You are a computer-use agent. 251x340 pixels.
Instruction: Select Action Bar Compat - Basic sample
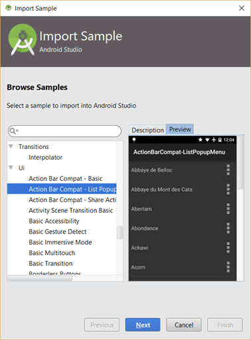[66, 178]
